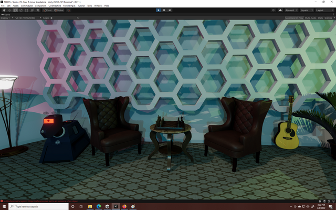Open the Cortana circle icon

pyautogui.click(x=72, y=206)
